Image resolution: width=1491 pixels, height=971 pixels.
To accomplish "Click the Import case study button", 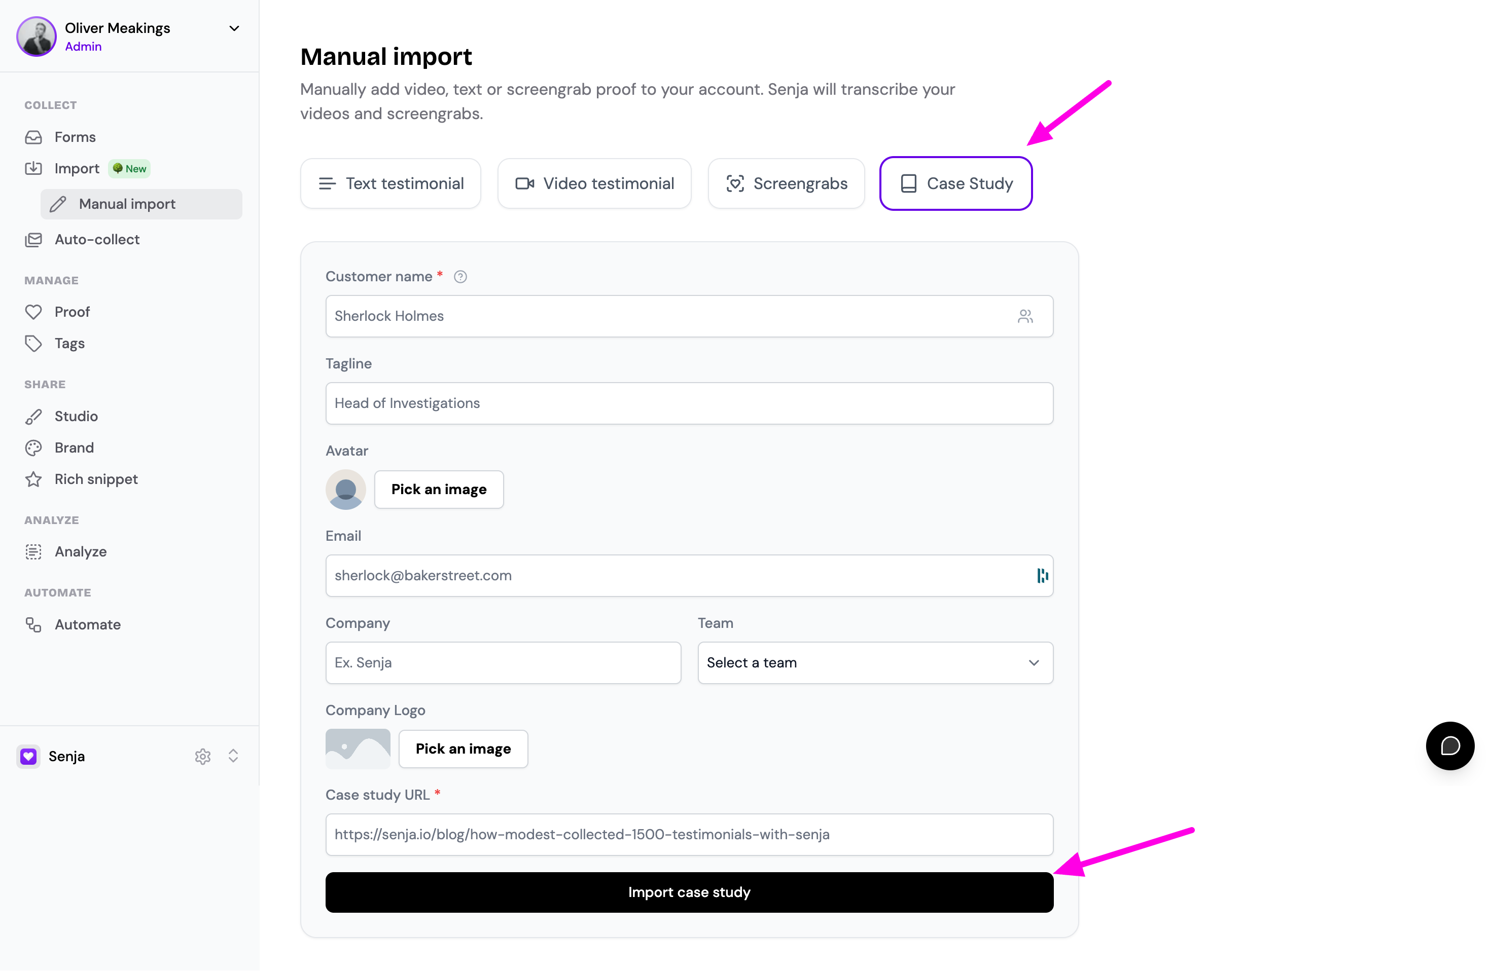I will [689, 892].
